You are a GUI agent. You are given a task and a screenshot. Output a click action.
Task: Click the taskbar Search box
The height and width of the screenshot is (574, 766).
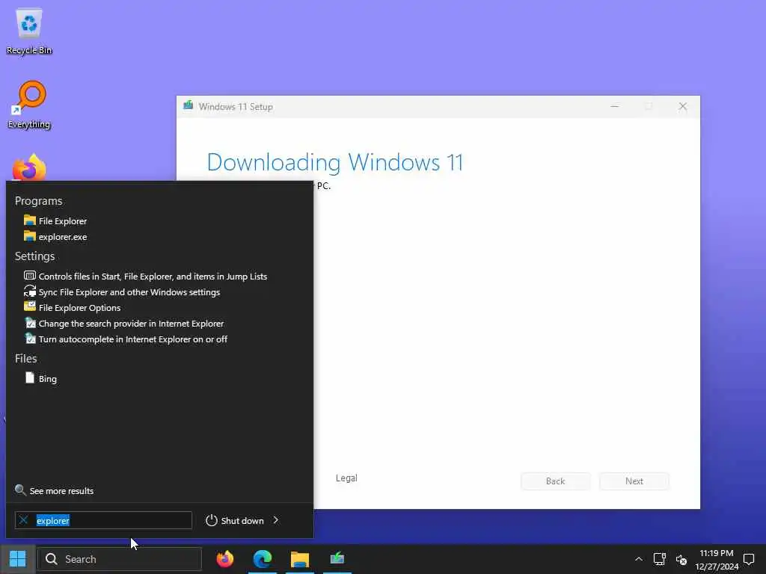coord(120,559)
